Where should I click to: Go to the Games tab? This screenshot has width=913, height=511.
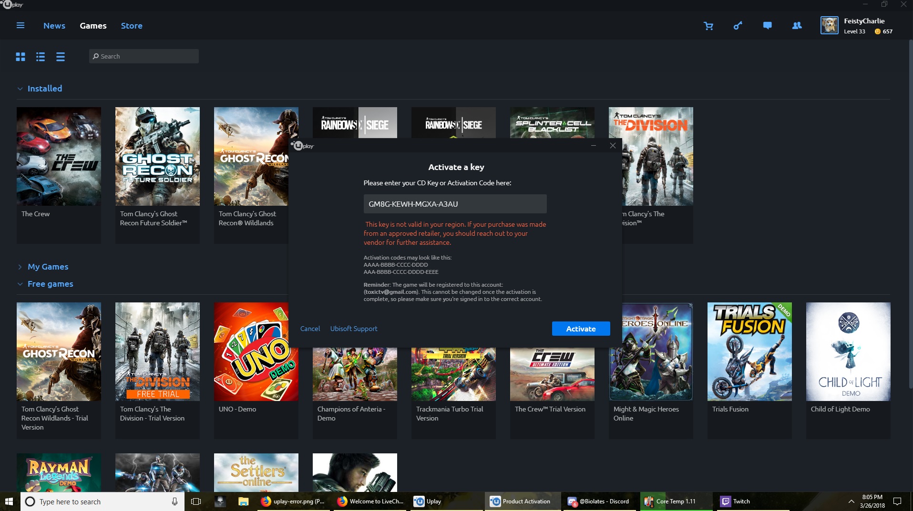[x=93, y=26]
